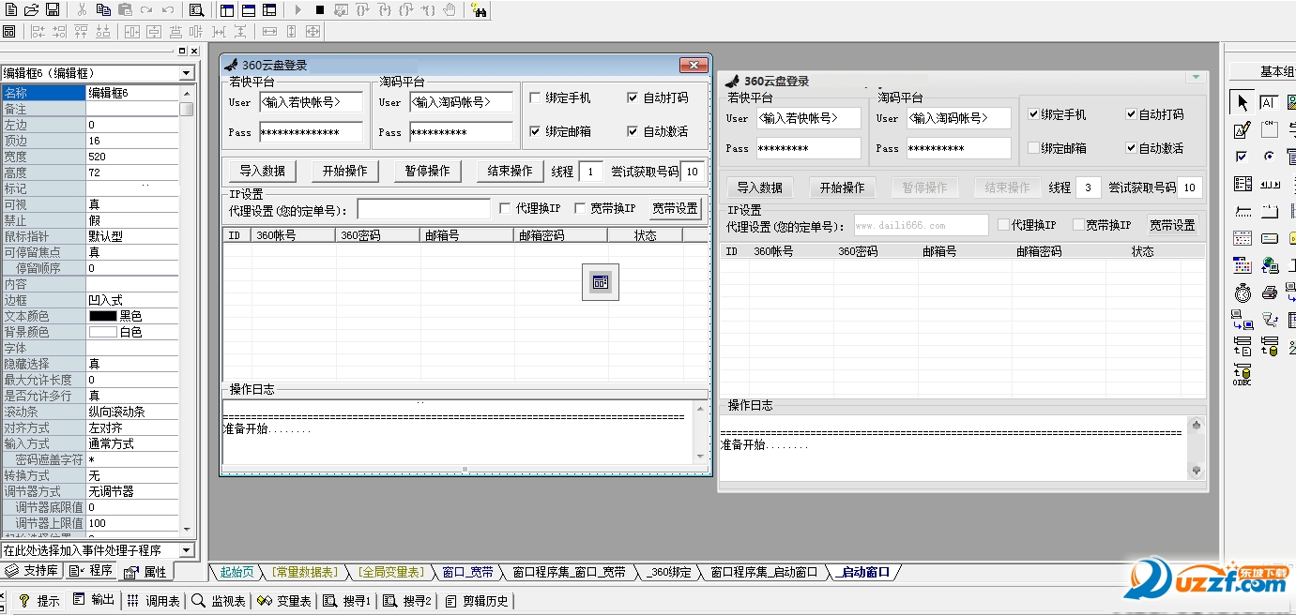Screen dimensions: 1296x615
Task: Toggle 绑定手机 checkbox in designer form
Action: [535, 97]
